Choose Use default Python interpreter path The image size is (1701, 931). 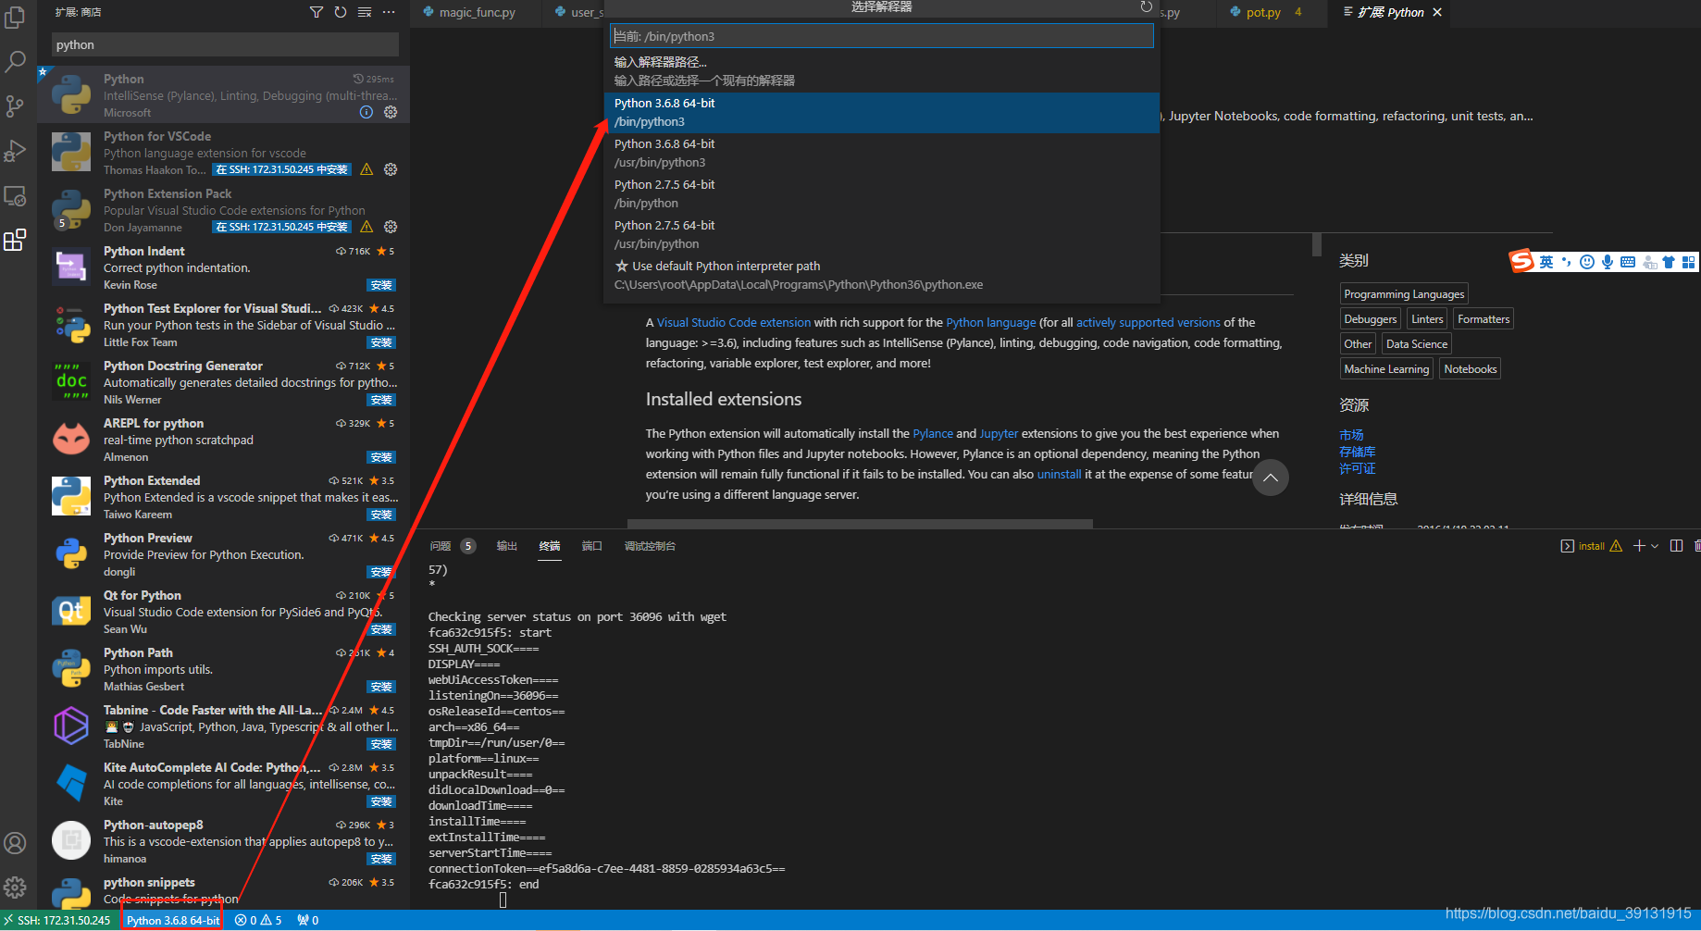coord(882,276)
